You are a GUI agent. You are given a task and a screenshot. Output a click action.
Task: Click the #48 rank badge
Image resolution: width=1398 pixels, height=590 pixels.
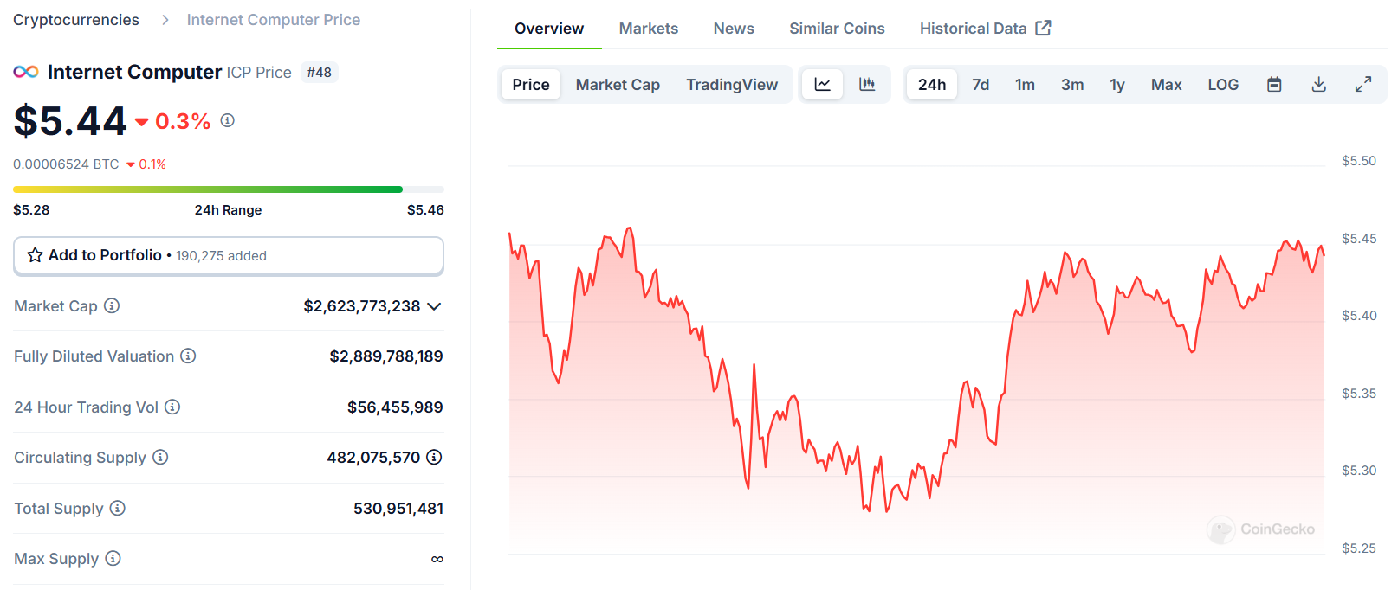pyautogui.click(x=320, y=73)
